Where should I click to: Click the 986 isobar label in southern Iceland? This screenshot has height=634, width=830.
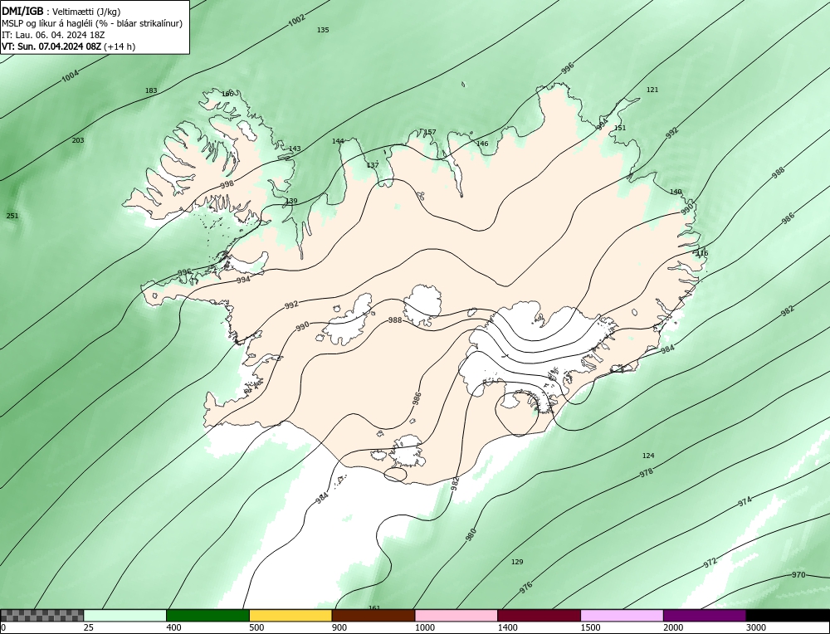(x=417, y=398)
